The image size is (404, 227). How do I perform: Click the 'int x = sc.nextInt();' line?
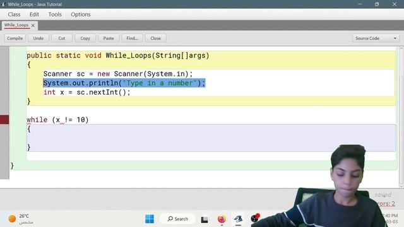(87, 92)
